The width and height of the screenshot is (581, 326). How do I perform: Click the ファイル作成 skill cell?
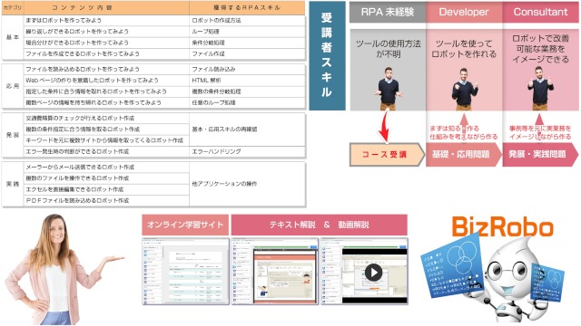point(247,53)
